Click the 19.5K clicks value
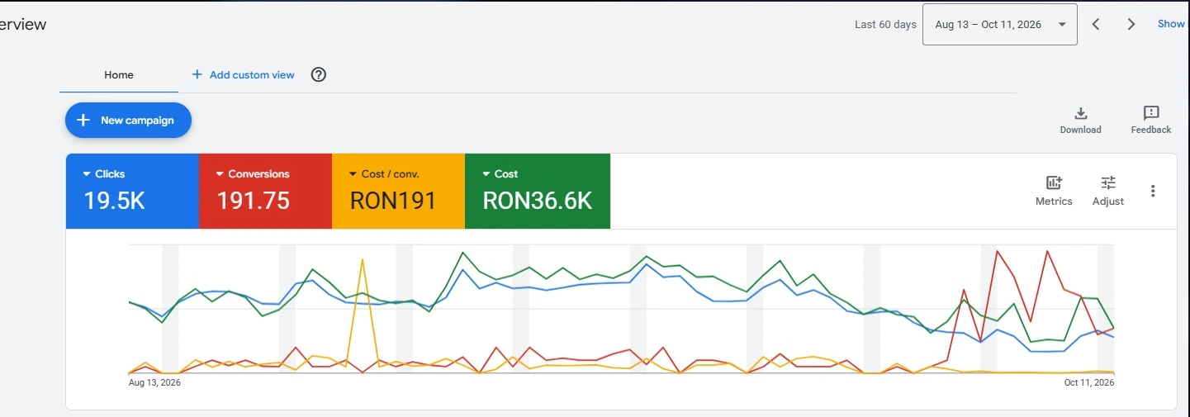The image size is (1190, 417). 114,201
